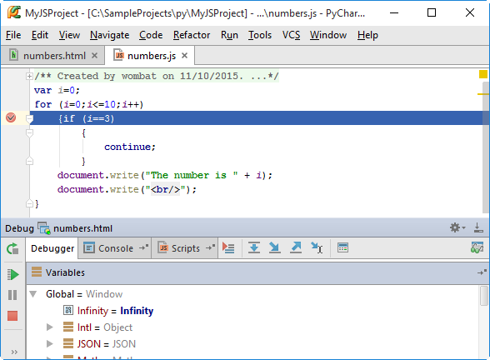Collapse the continue block opening brace
The width and height of the screenshot is (490, 360).
[x=29, y=133]
